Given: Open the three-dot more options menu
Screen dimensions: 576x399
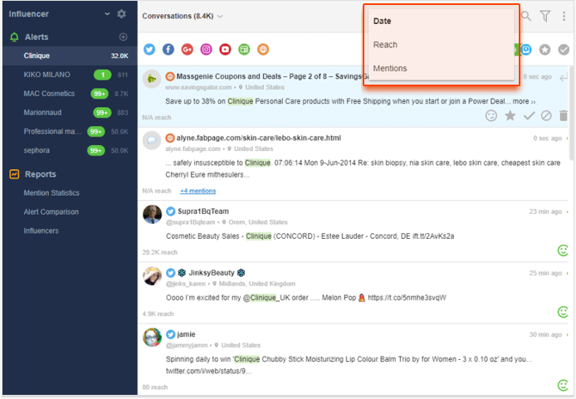Looking at the screenshot, I should [x=564, y=16].
